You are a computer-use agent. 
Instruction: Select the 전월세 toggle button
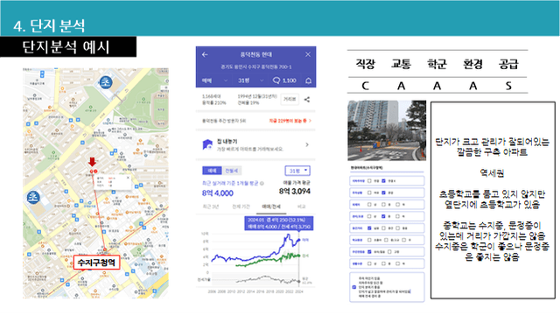tap(232, 171)
